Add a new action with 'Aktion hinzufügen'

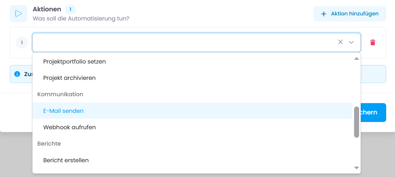[350, 14]
